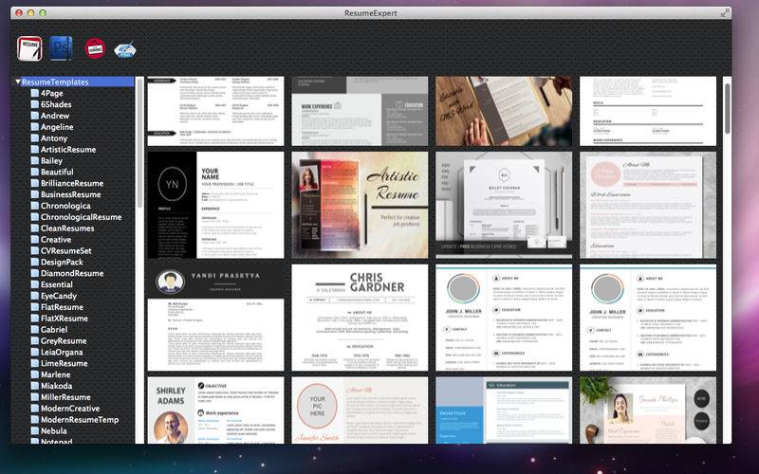Select the grey Work Experience template thumbnail
The image size is (759, 474).
(x=360, y=111)
